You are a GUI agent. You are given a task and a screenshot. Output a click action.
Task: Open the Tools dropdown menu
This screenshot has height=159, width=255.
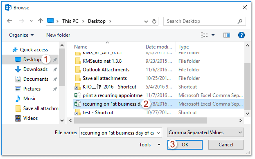point(150,145)
